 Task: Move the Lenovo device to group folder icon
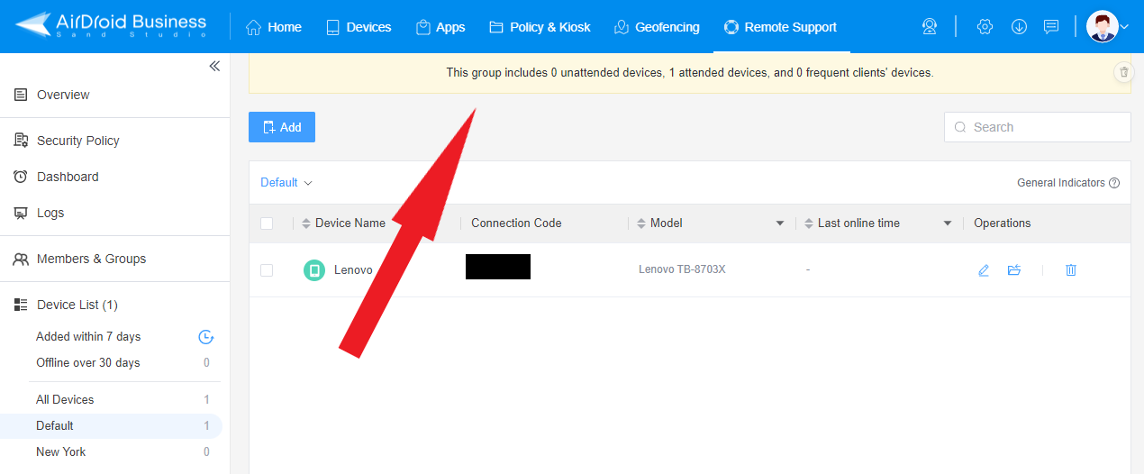pyautogui.click(x=1014, y=269)
